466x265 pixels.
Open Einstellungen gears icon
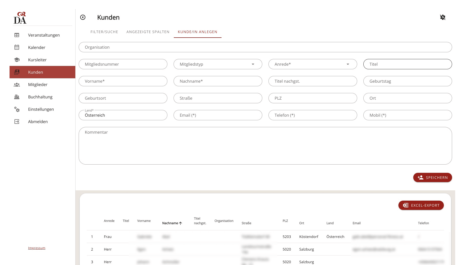click(17, 109)
